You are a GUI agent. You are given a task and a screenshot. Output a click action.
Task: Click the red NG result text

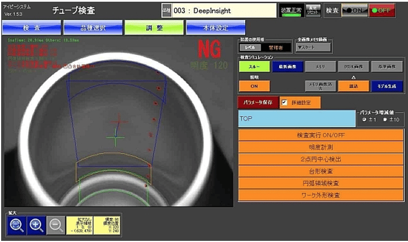[210, 49]
